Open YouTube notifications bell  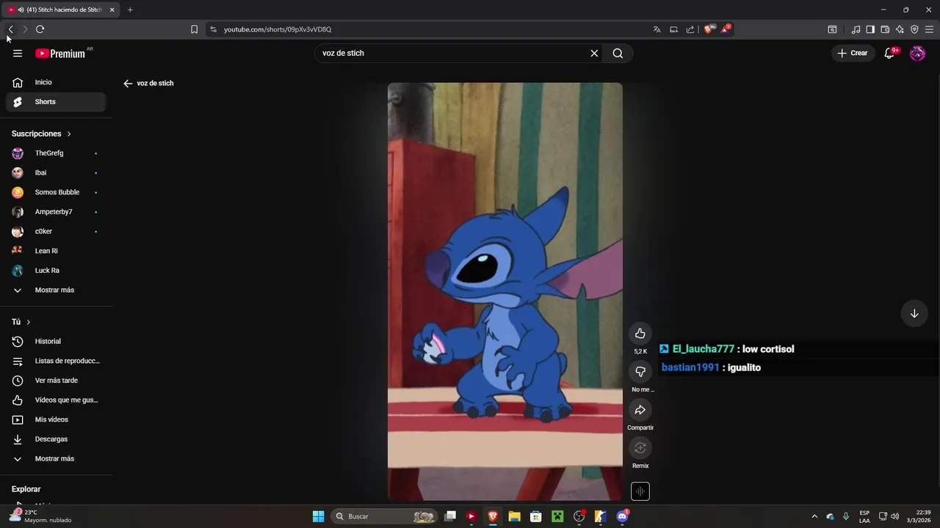coord(889,53)
